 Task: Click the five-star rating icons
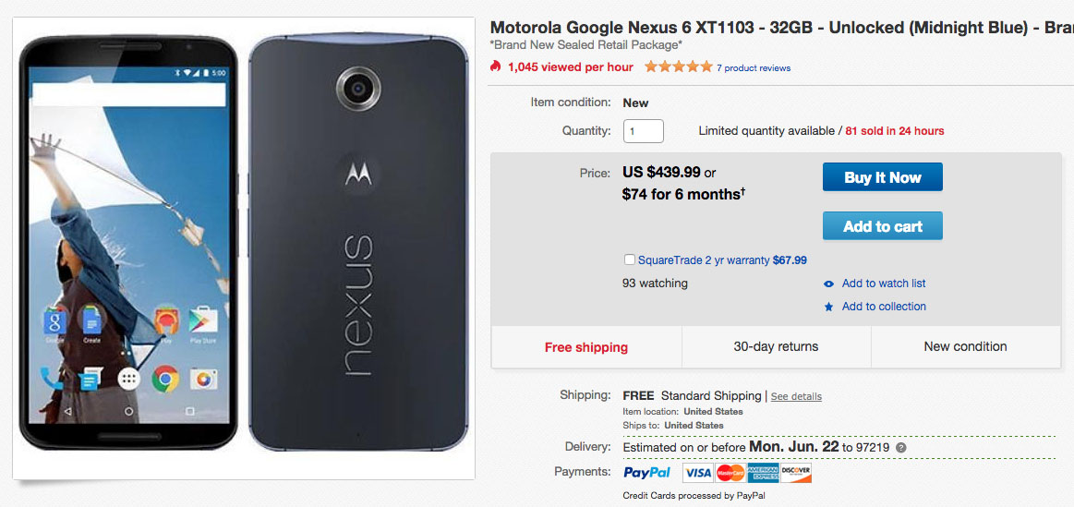678,66
